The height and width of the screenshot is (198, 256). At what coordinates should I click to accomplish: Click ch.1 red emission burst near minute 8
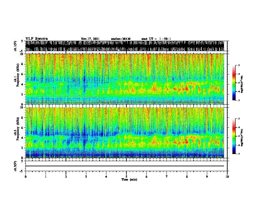coord(187,88)
